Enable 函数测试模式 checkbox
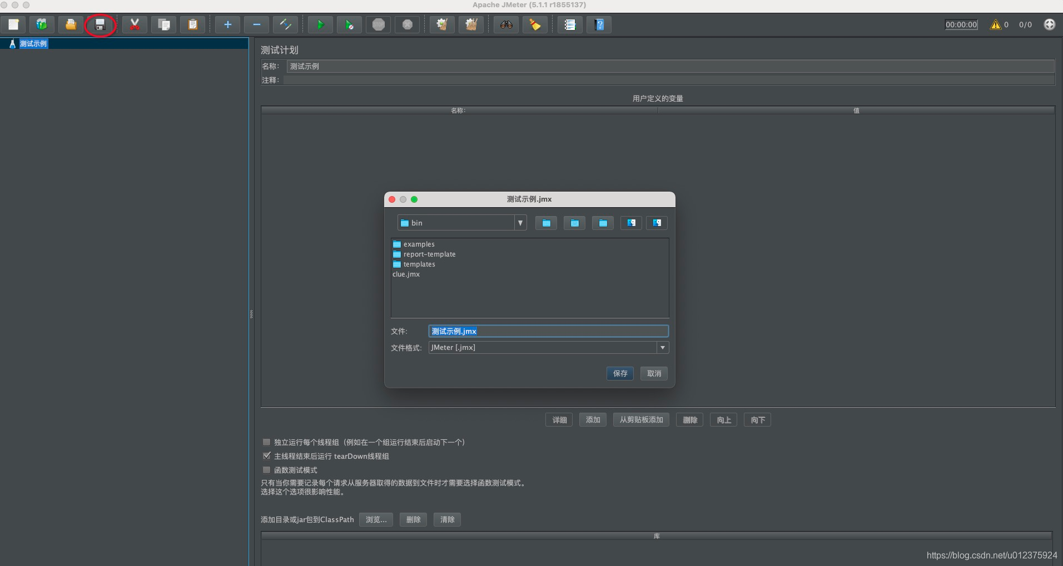 pos(266,470)
